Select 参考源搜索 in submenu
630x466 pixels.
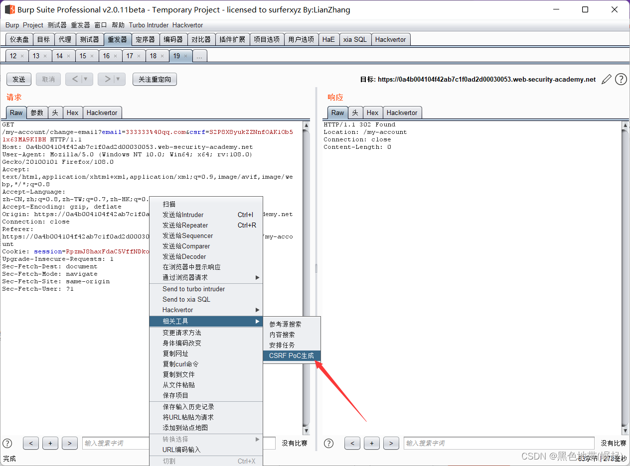[292, 324]
